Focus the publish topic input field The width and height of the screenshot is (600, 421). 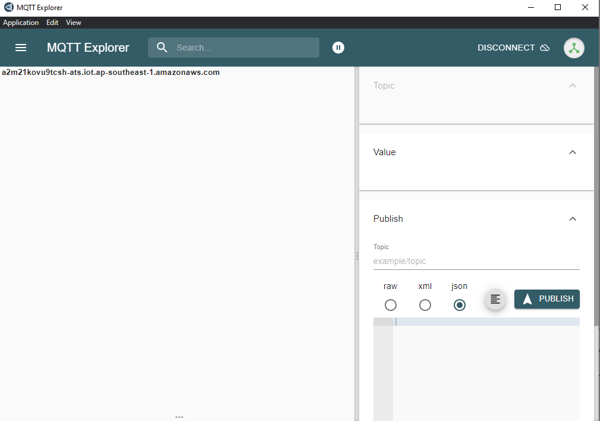(x=476, y=261)
